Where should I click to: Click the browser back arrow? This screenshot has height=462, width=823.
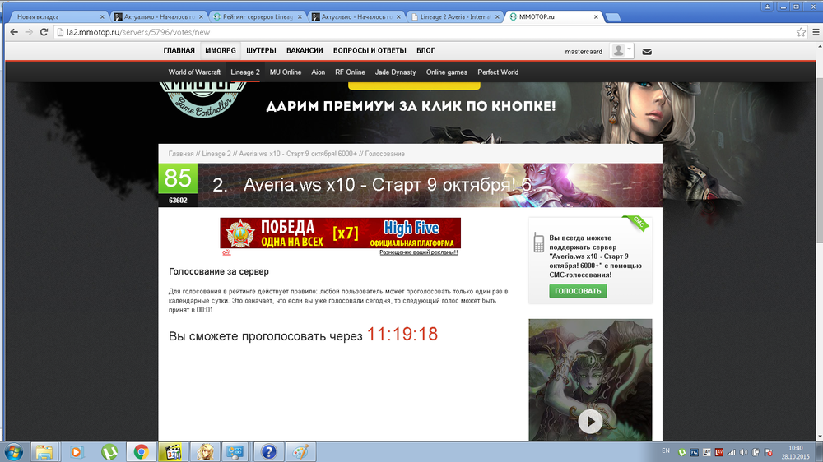(14, 33)
